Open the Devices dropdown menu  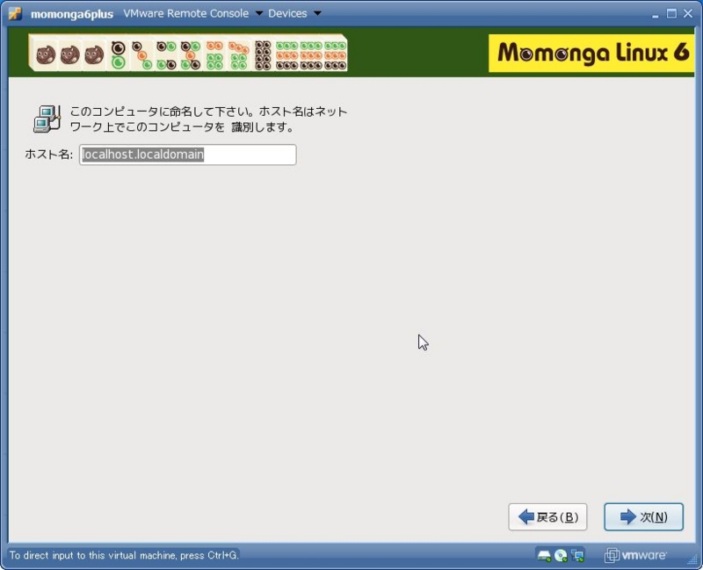pos(294,13)
